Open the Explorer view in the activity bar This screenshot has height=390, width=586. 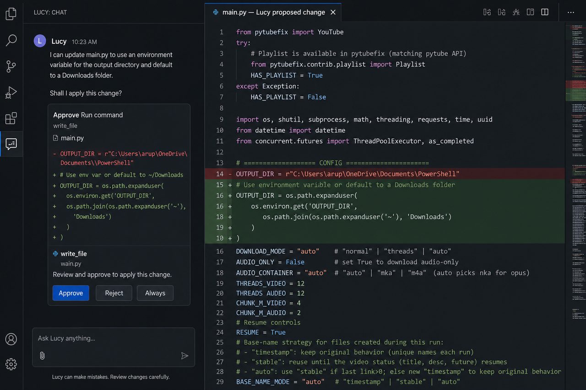pos(11,14)
